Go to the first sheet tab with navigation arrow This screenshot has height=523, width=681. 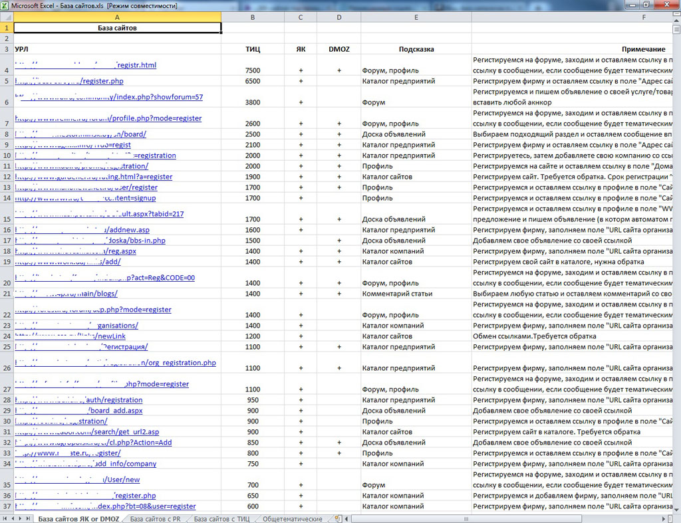point(5,518)
